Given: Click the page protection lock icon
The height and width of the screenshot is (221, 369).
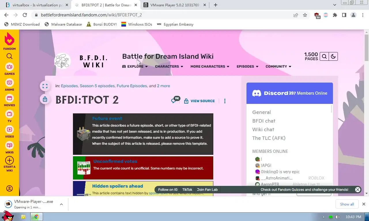Looking at the screenshot, I should pos(45,99).
